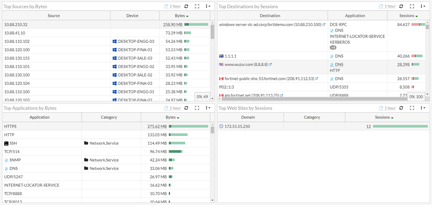Image resolution: width=432 pixels, height=205 pixels.
Task: Select source 10.88.210.32 row
Action: click(106, 24)
